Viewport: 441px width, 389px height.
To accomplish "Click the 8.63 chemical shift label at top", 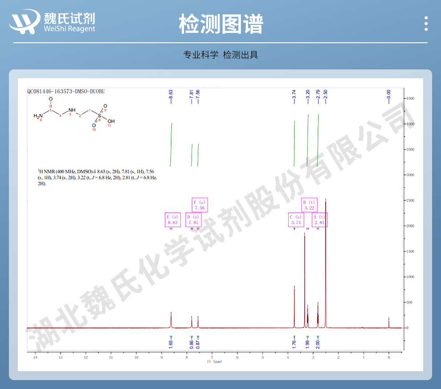I will pyautogui.click(x=171, y=97).
